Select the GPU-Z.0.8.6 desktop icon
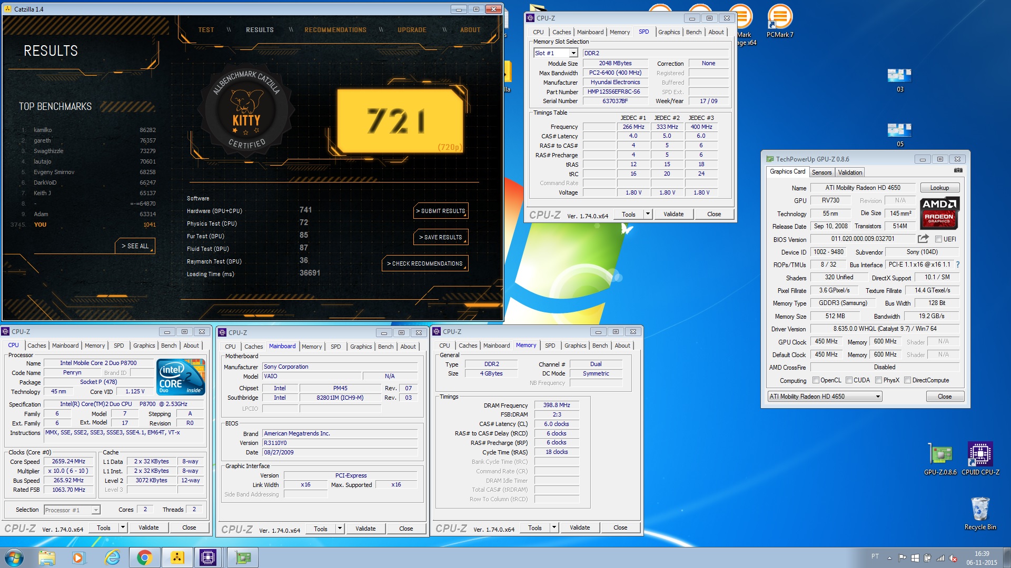The image size is (1011, 568). pos(940,459)
